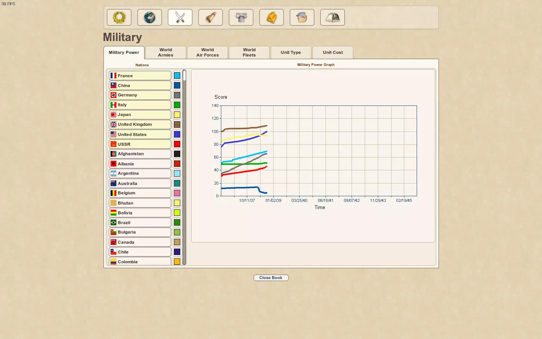The image size is (542, 339).
Task: Click Belgium's pink color swatch
Action: point(177,193)
